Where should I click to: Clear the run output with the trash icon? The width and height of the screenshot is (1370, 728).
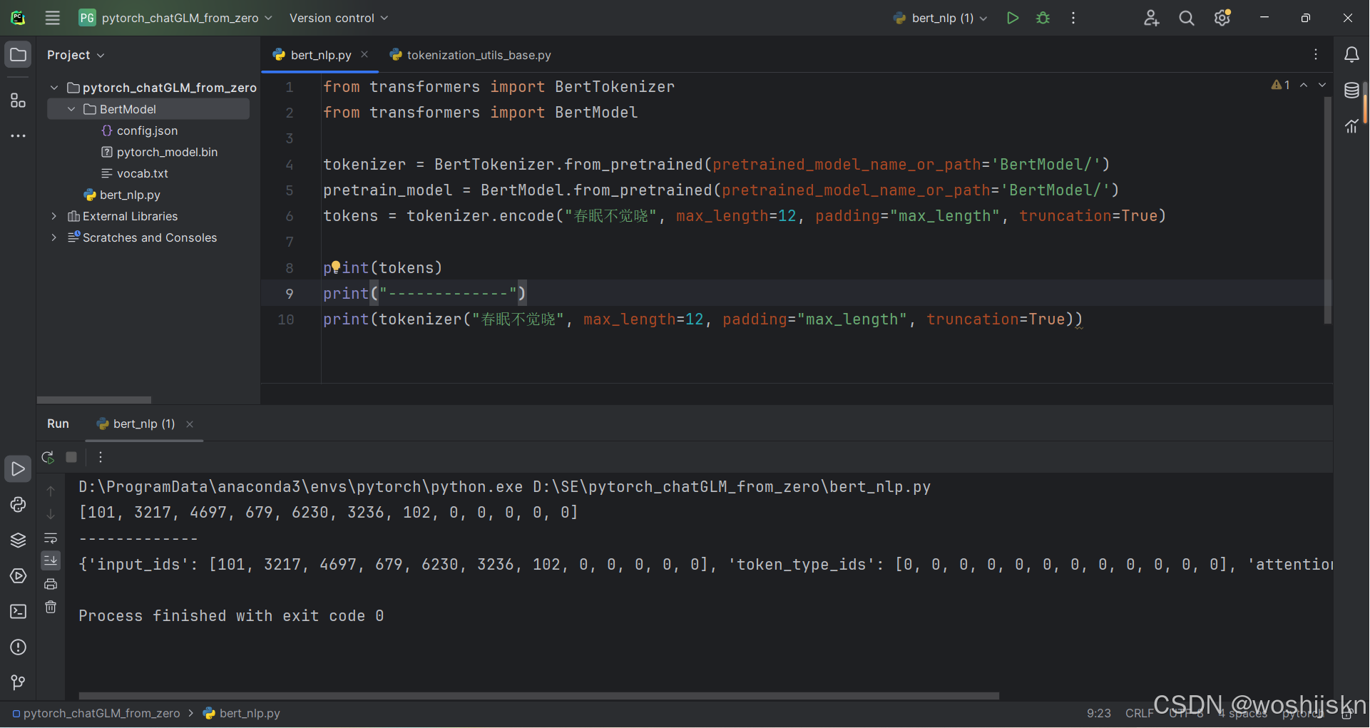pyautogui.click(x=51, y=607)
